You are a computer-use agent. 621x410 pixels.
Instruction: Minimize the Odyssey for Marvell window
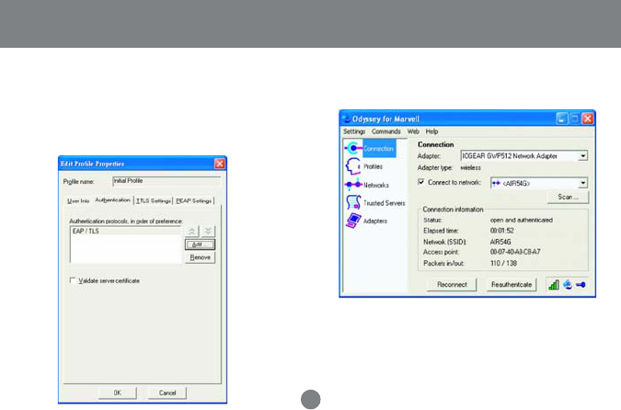(561, 119)
